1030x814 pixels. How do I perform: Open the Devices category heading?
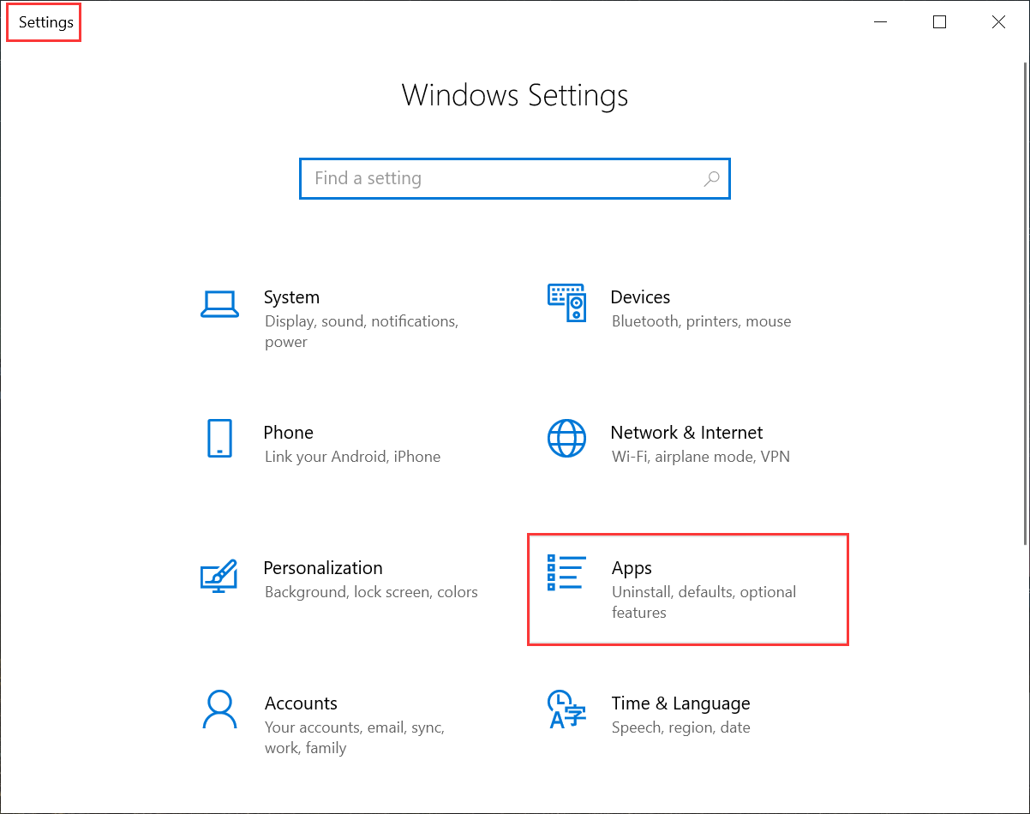(640, 297)
